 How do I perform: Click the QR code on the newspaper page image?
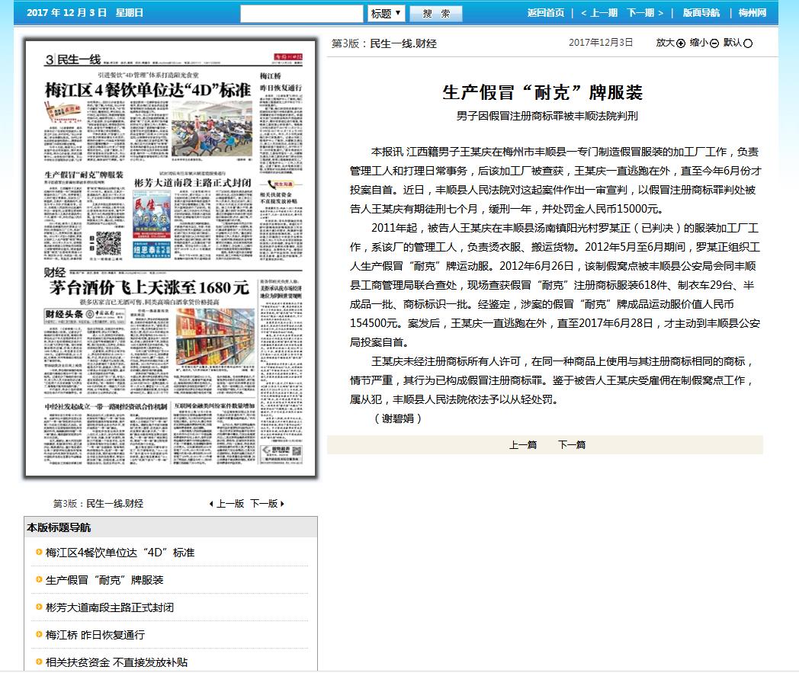[x=108, y=244]
